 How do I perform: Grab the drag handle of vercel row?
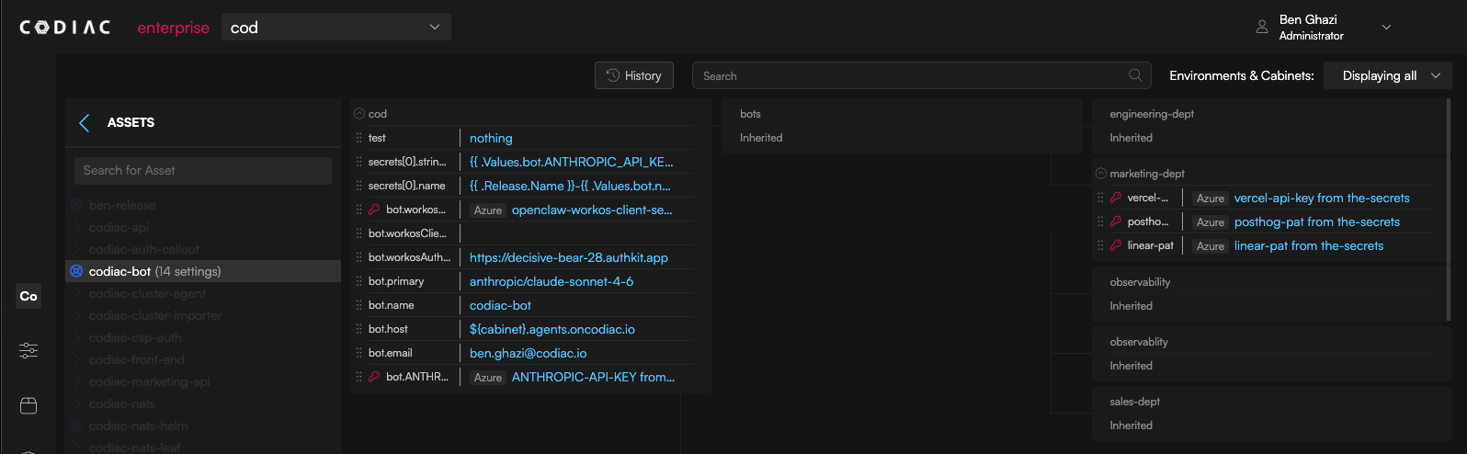point(1100,198)
